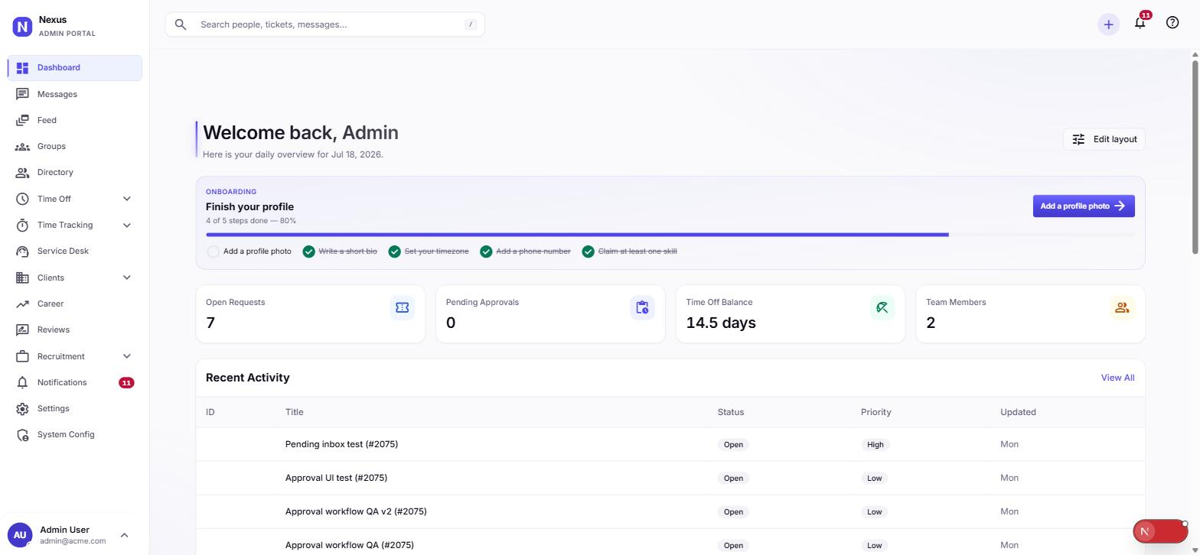
Task: Click the Time Tracking stopwatch icon
Action: (22, 225)
